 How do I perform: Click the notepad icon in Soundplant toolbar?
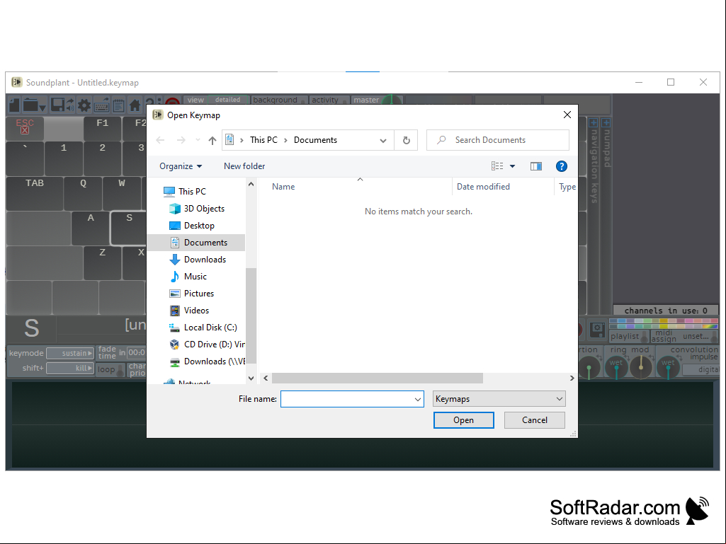click(x=118, y=105)
